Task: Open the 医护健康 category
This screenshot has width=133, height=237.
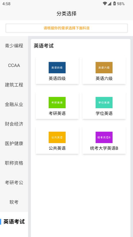Action: [14, 143]
